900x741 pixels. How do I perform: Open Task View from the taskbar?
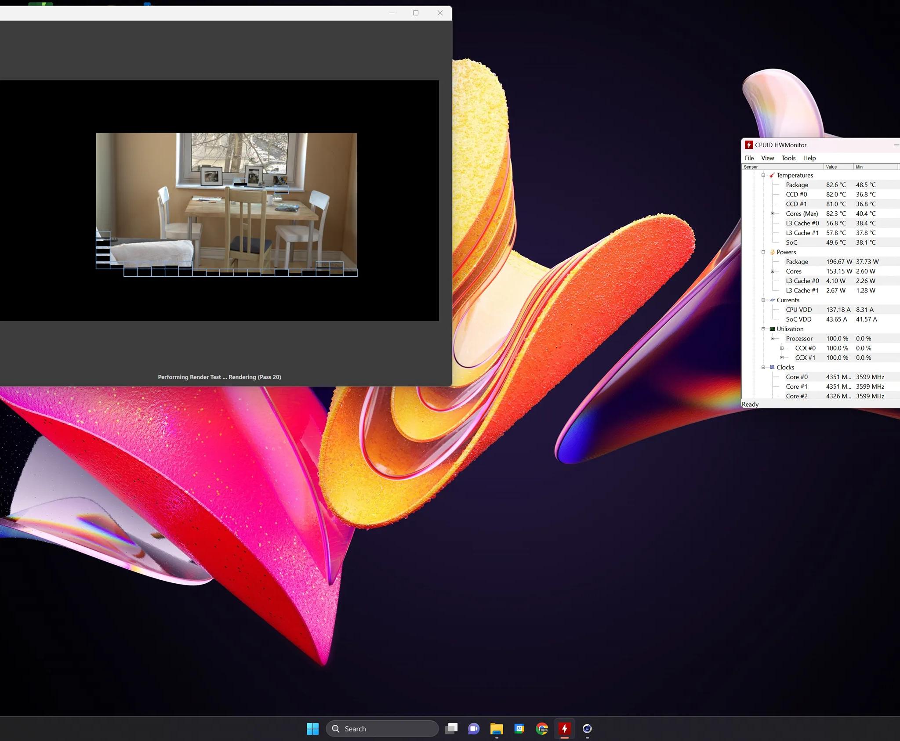[451, 729]
